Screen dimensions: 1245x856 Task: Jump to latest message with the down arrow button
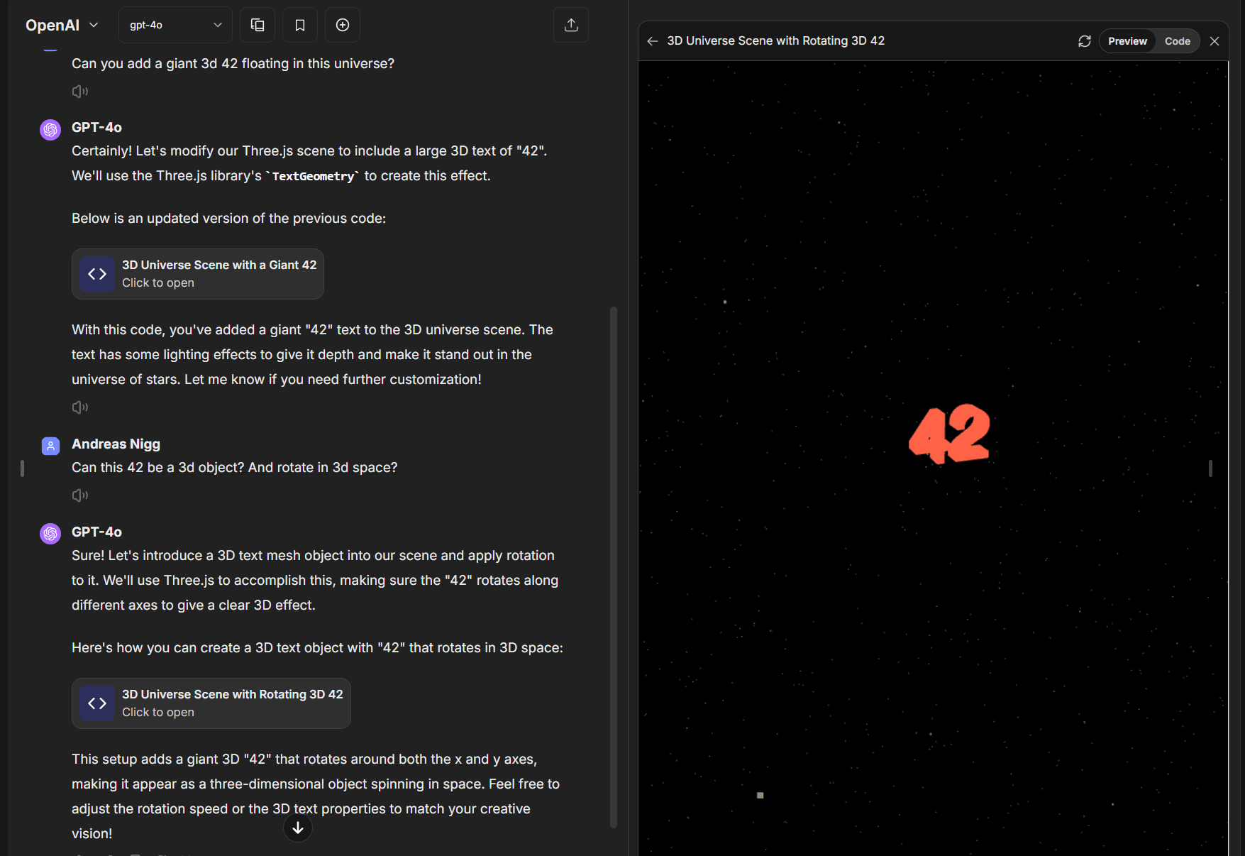(298, 828)
